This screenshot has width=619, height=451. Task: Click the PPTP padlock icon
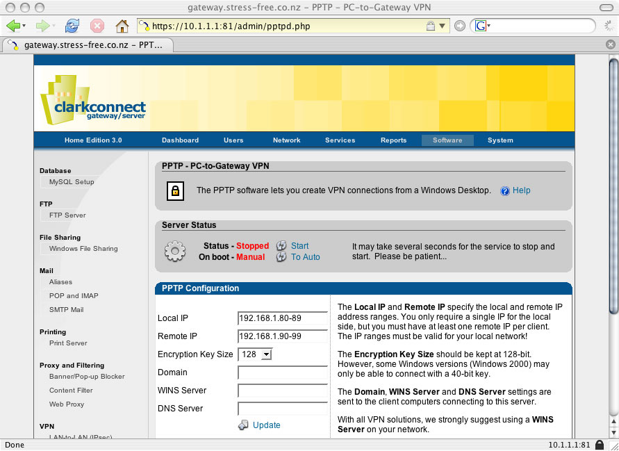click(x=175, y=191)
